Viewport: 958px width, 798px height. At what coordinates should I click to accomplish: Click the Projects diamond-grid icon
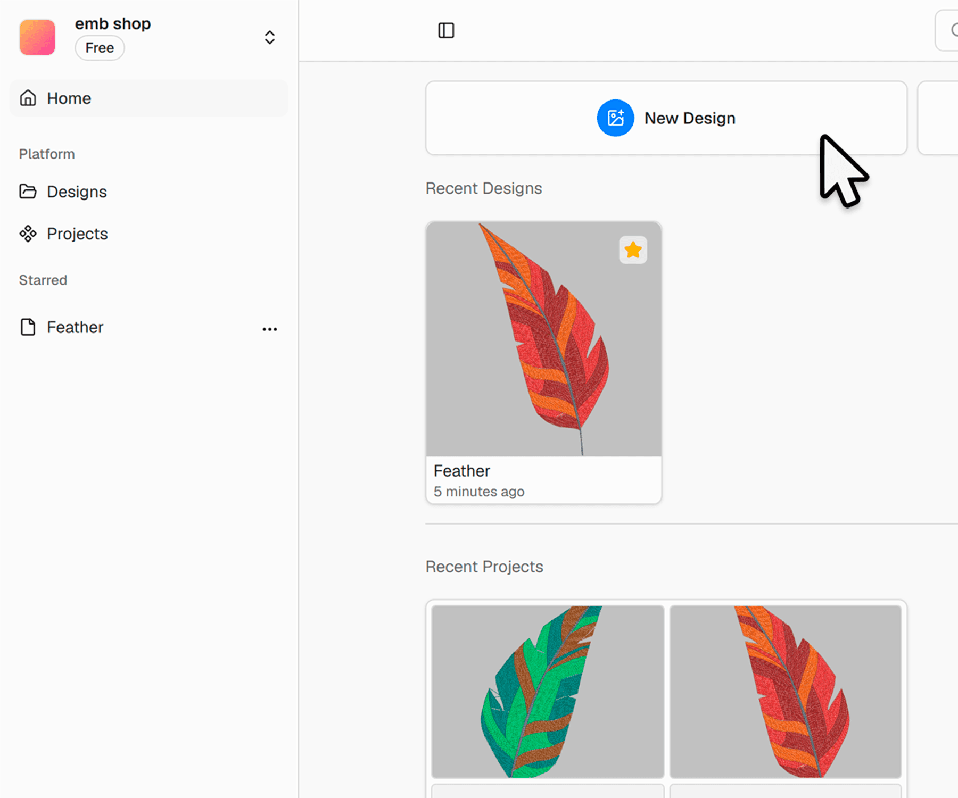coord(28,234)
